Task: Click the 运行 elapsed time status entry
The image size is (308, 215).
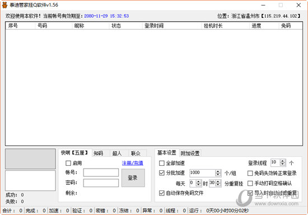Action: pyautogui.click(x=219, y=211)
